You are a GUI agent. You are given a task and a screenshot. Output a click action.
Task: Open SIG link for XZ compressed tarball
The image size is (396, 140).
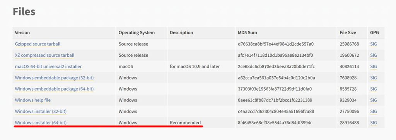click(374, 55)
